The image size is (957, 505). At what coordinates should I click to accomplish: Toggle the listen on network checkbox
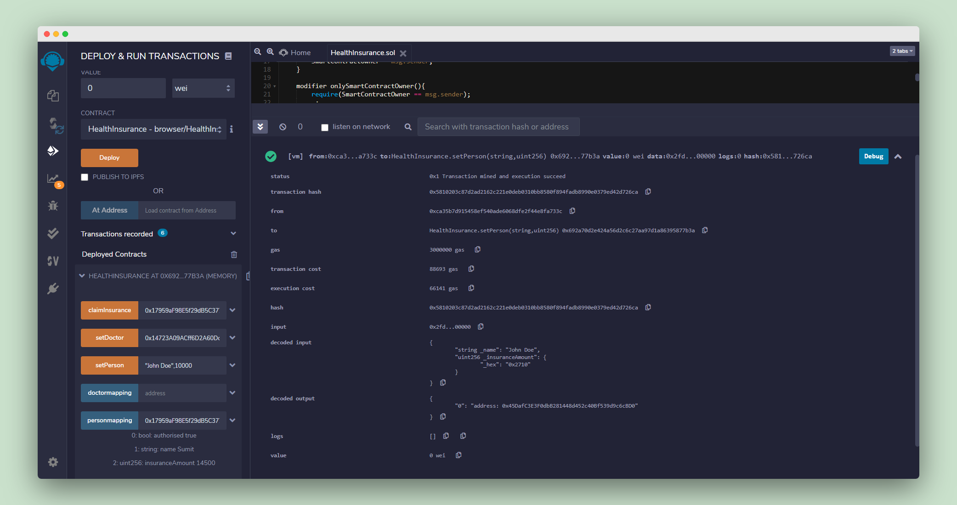[x=325, y=127]
